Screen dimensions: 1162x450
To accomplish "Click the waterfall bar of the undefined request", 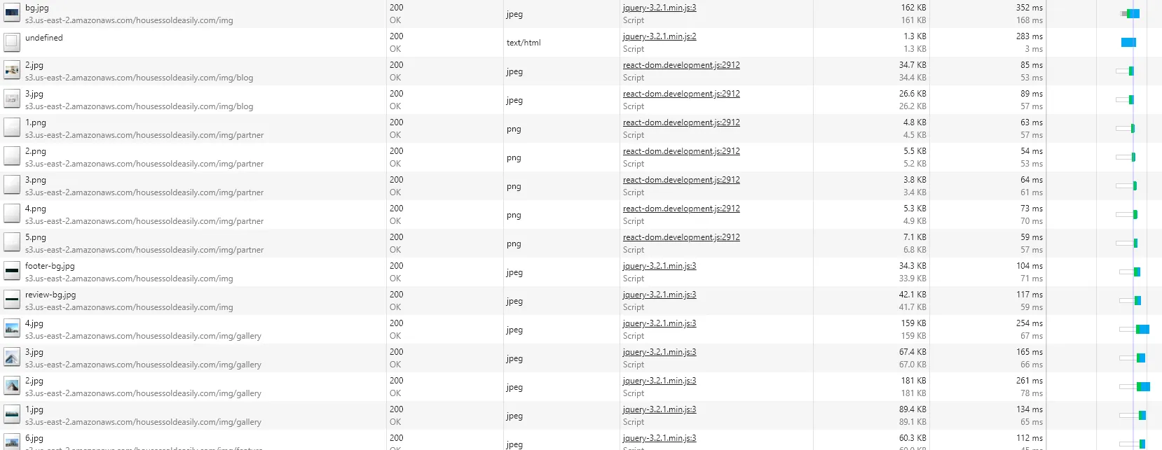I will tap(1128, 42).
